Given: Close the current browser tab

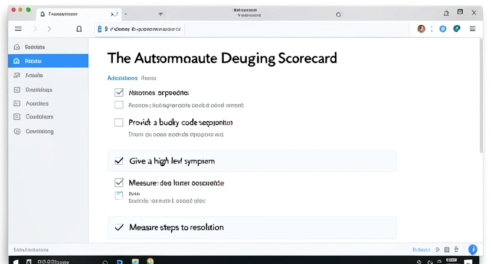Looking at the screenshot, I should coord(113,14).
